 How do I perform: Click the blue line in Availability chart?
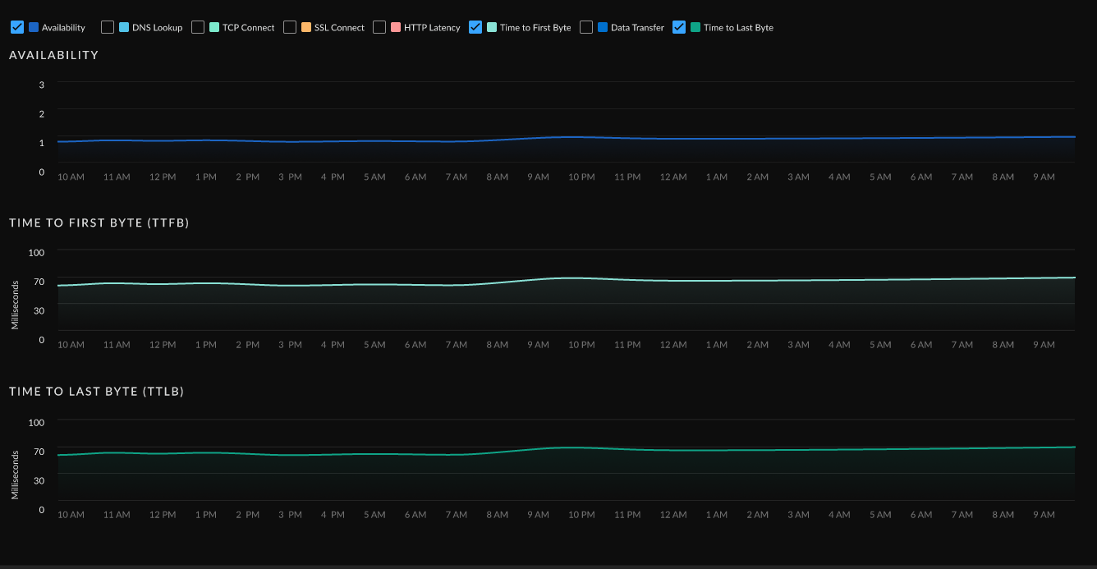[567, 137]
